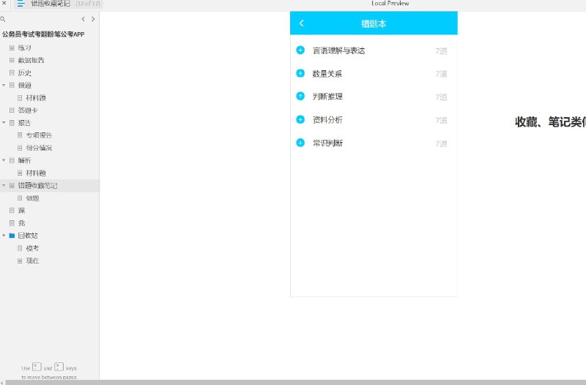
Task: Open the 解析 page in sitemap
Action: coord(25,160)
